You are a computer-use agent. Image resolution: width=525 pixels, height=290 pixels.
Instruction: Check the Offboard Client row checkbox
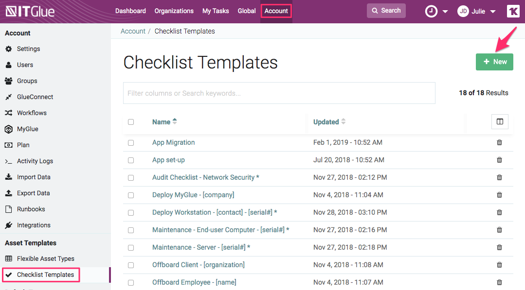131,265
